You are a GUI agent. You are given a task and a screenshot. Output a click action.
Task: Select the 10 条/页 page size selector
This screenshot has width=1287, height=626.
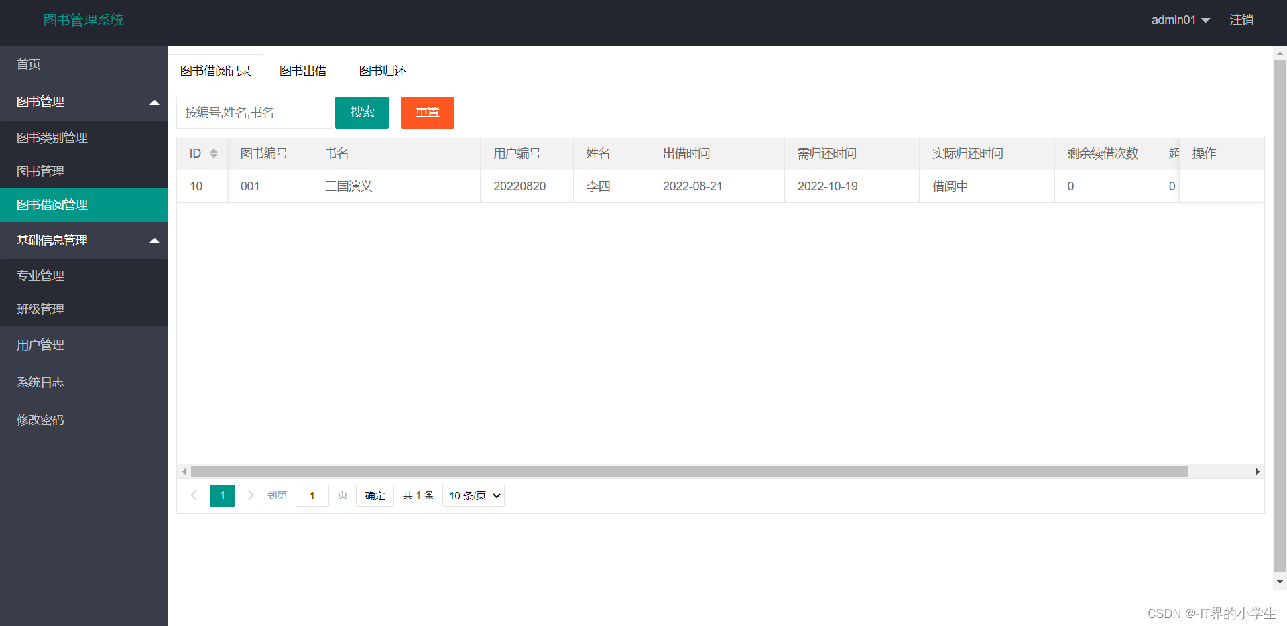click(x=473, y=495)
